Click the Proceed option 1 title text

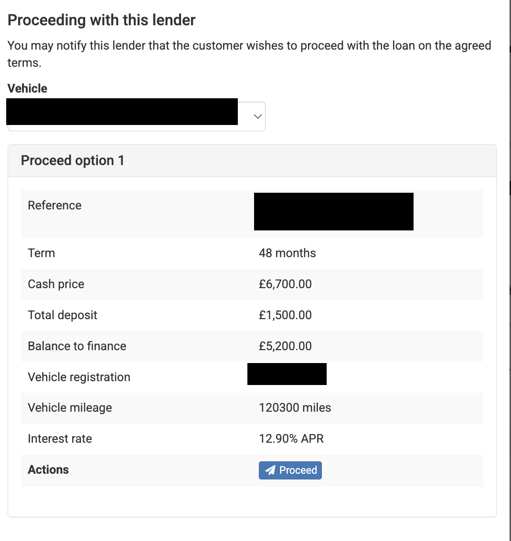coord(72,160)
